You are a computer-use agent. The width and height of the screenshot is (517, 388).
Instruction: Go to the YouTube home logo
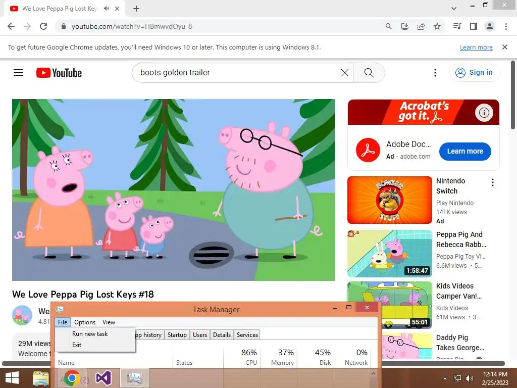pyautogui.click(x=59, y=73)
